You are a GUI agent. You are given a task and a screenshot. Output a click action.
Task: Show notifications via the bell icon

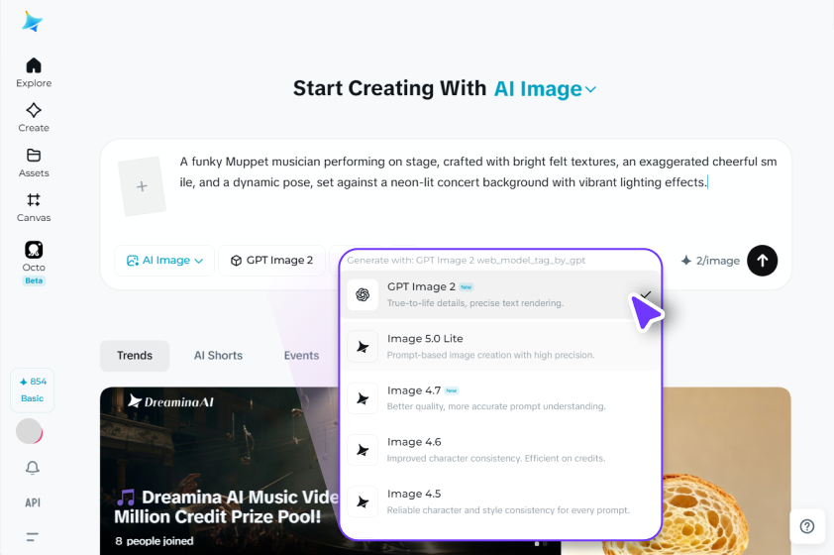point(33,467)
